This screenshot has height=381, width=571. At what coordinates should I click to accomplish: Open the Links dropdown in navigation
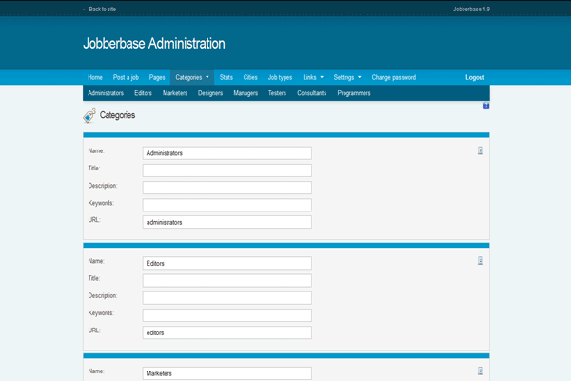[x=313, y=77]
